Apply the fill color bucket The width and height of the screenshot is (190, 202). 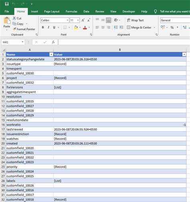point(76,28)
